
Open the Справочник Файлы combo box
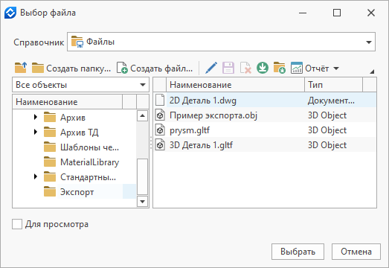point(221,42)
